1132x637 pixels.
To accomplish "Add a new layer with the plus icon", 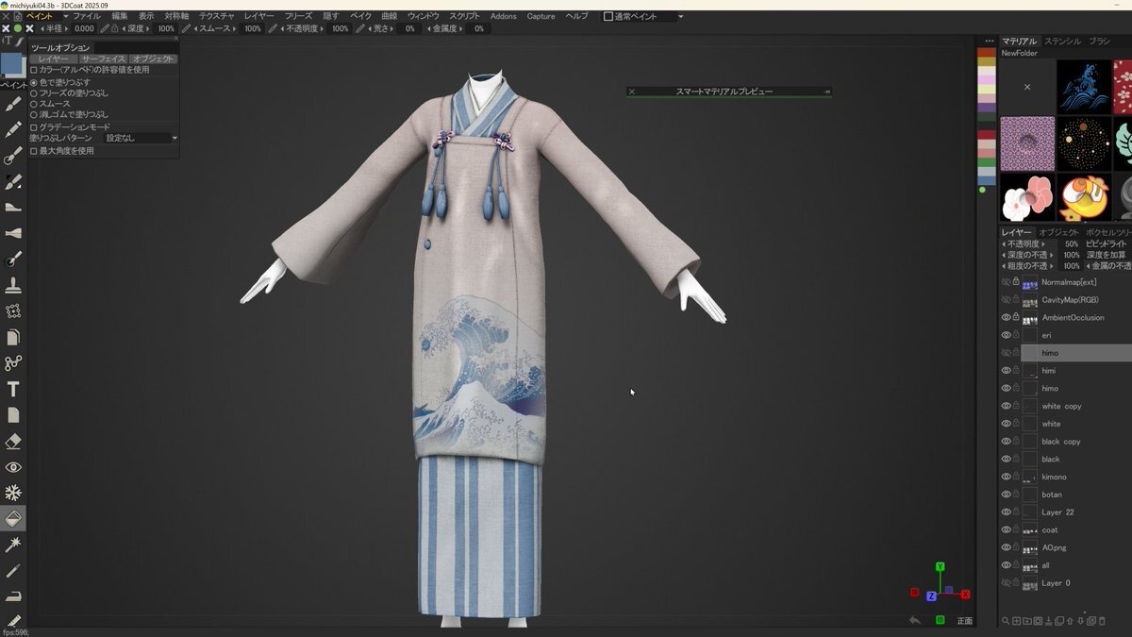I will point(1017,621).
